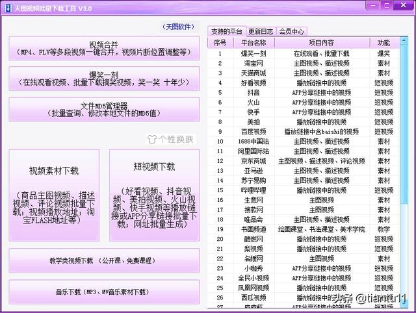The image size is (416, 313).
Task: Select the 书画频道 row
Action: click(304, 229)
